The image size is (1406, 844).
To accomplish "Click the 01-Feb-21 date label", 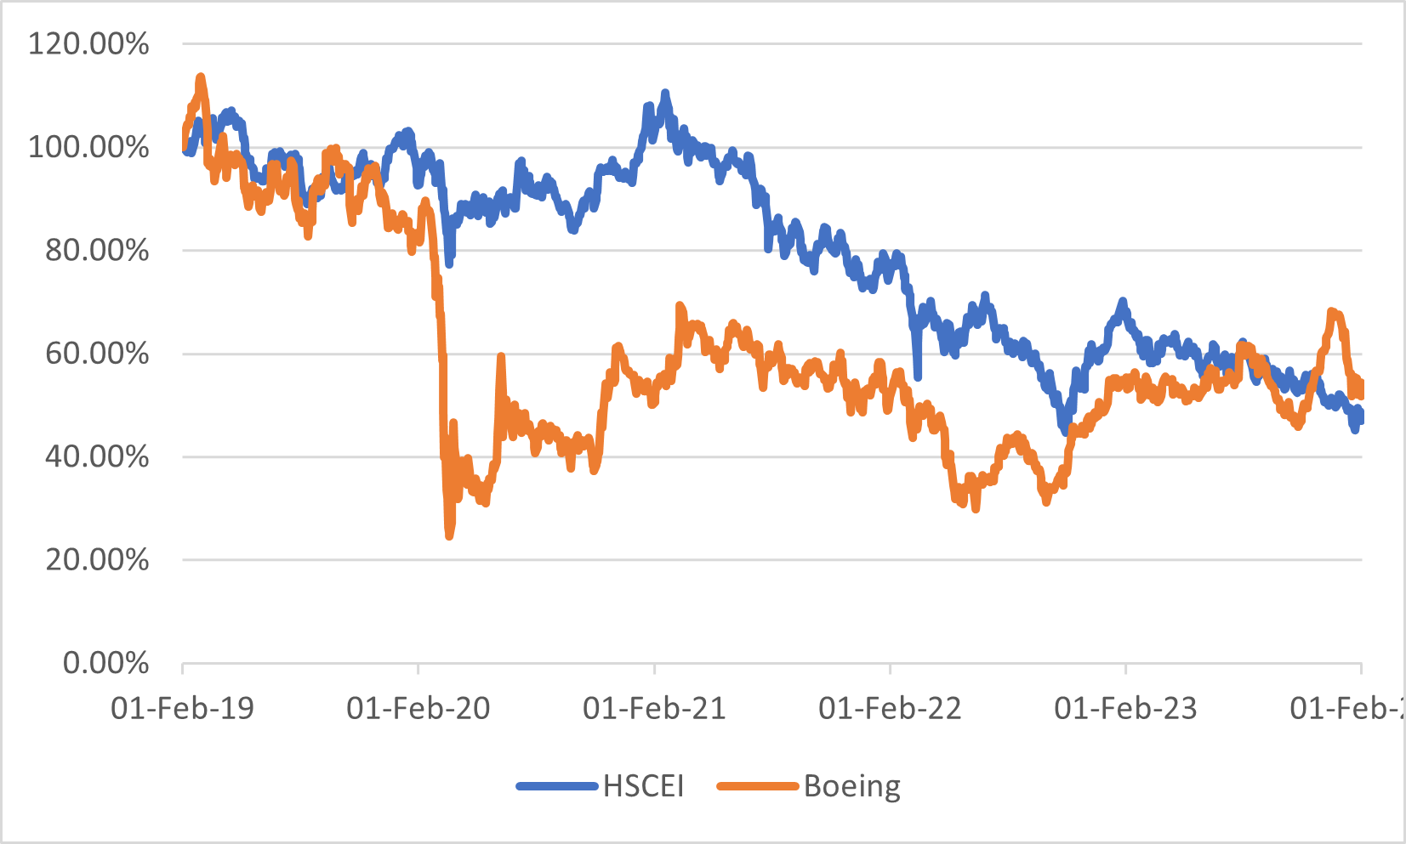I will click(x=654, y=708).
